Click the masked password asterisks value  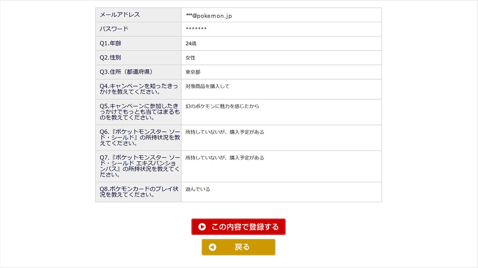[x=196, y=29]
